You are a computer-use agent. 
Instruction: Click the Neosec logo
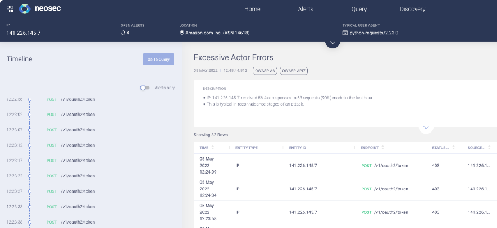point(40,8)
